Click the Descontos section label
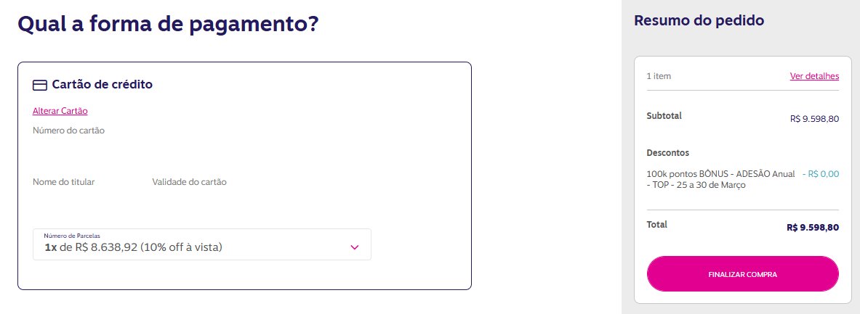 click(667, 152)
